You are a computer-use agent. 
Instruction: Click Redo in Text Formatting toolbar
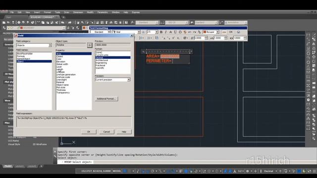pyautogui.click(x=195, y=32)
